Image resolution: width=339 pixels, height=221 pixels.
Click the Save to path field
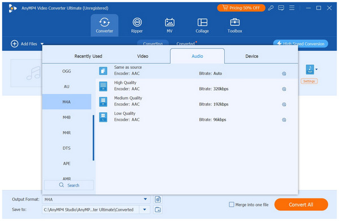pos(90,210)
